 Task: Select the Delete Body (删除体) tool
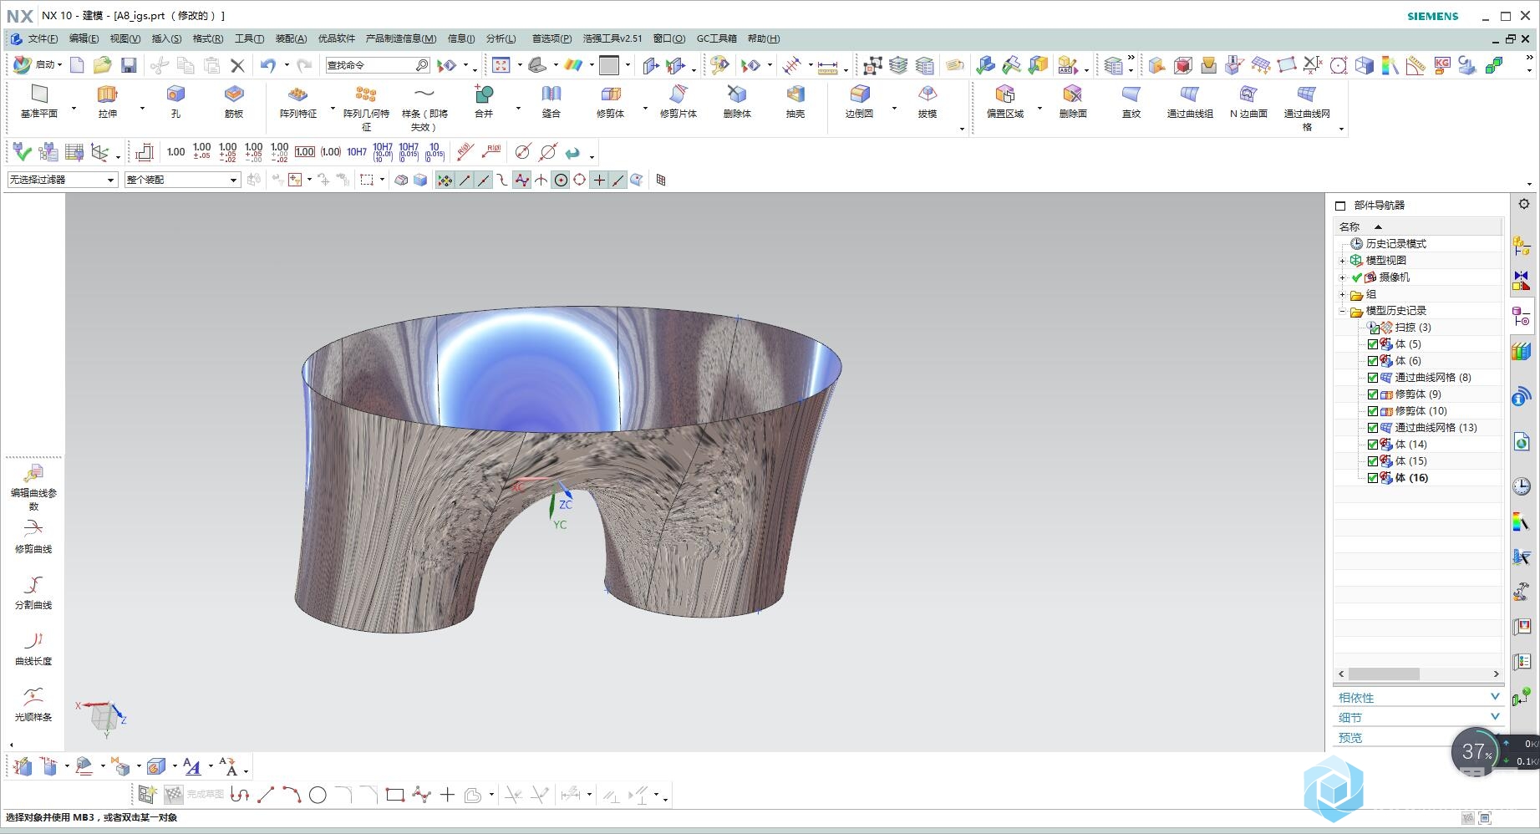[x=736, y=101]
